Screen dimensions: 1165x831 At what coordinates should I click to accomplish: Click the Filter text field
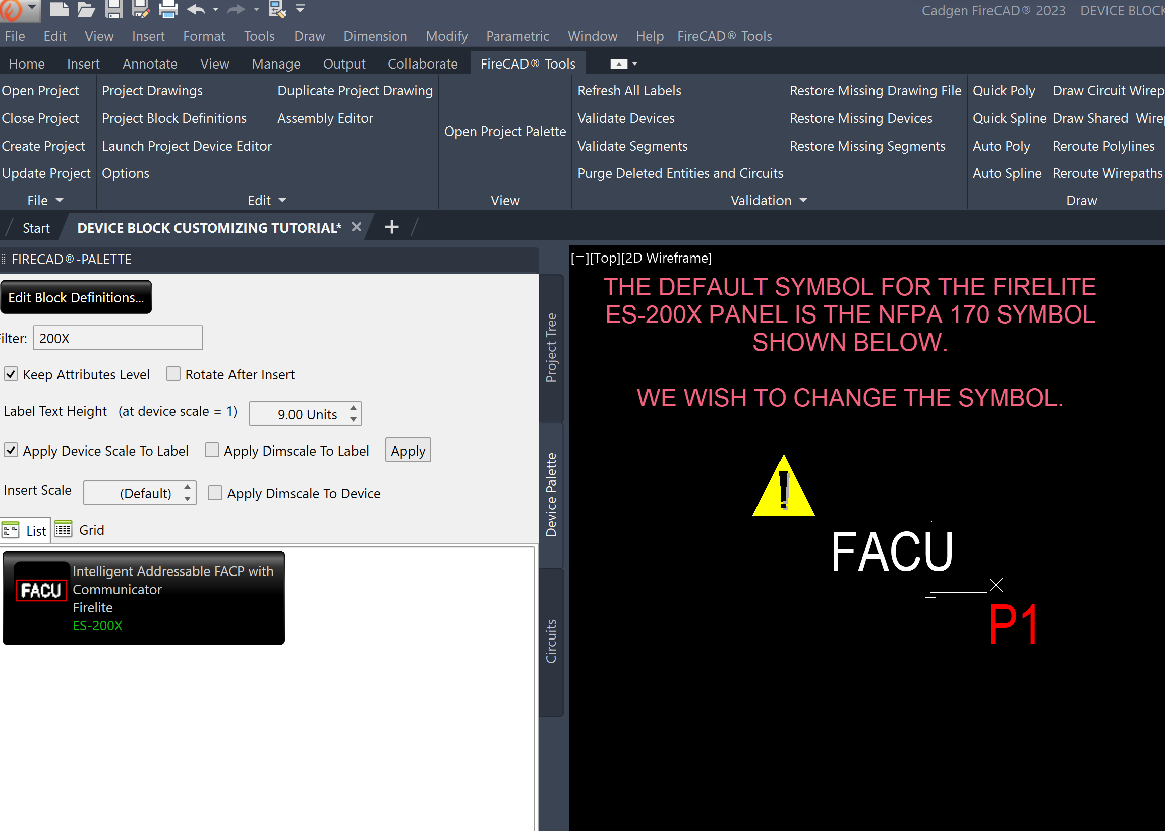[118, 338]
